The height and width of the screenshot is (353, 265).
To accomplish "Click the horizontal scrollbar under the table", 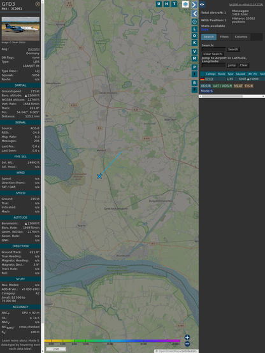I will click(232, 96).
